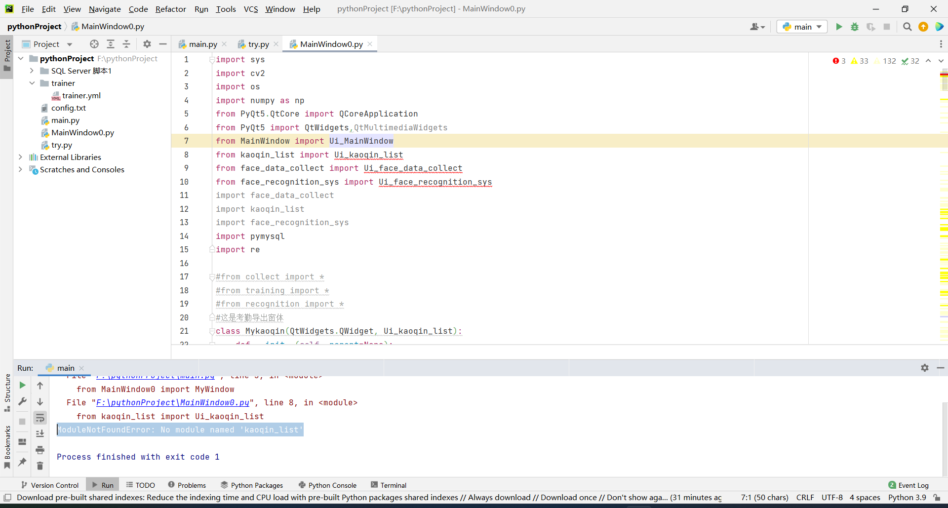
Task: Toggle Project side tool window stripe
Action: coord(7,56)
